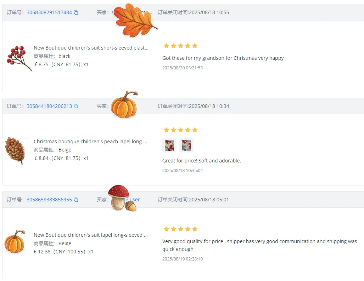Open product title New Boutique children's suit lapel long-sleeved
This screenshot has width=364, height=281.
(x=91, y=235)
